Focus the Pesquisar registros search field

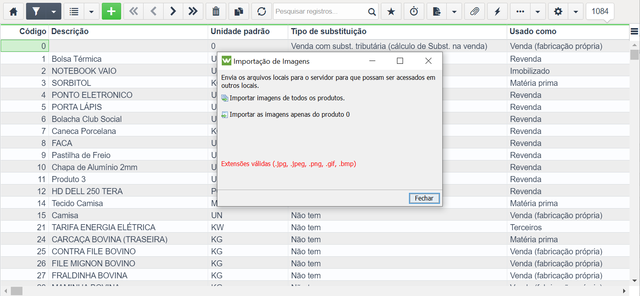tap(320, 11)
